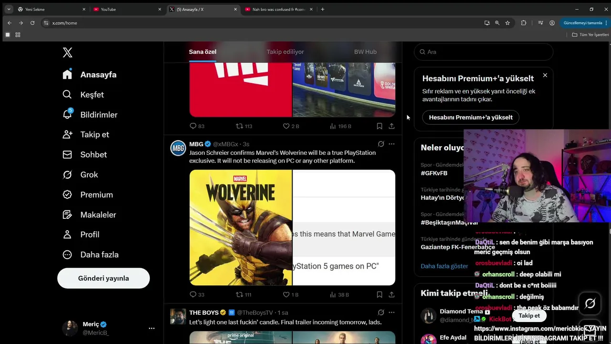Click the X logo in the sidebar
Screen dimensions: 611x344
click(x=67, y=53)
